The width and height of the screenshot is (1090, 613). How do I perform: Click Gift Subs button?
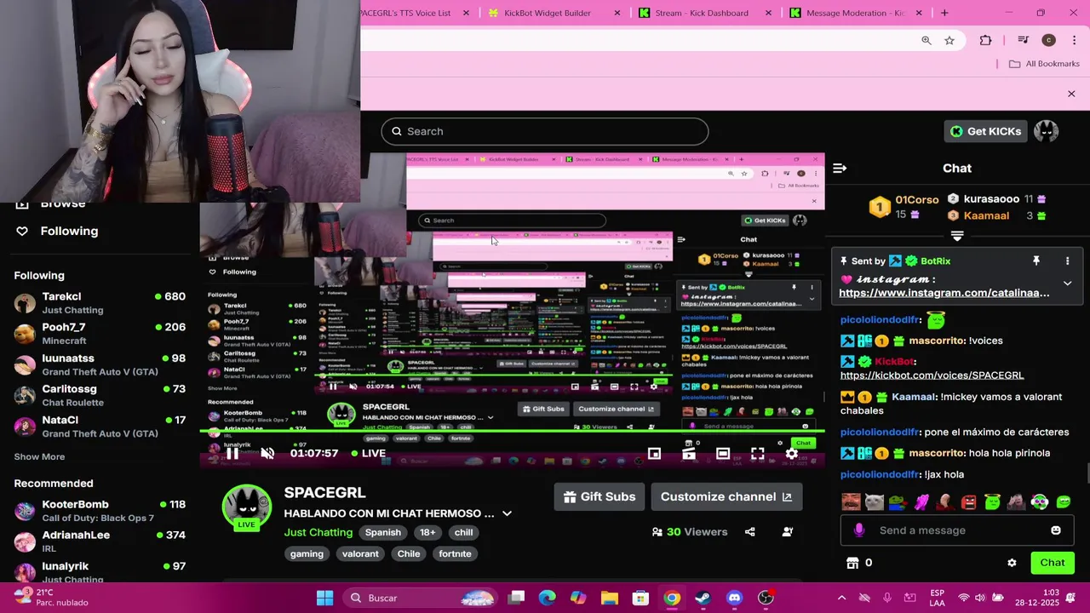coord(599,497)
